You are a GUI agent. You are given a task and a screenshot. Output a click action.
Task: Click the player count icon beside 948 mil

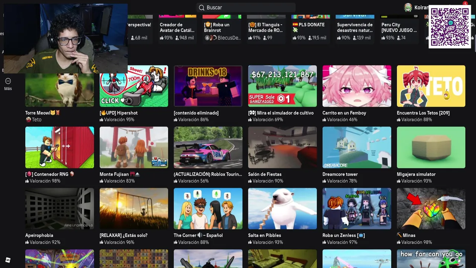coord(176,38)
